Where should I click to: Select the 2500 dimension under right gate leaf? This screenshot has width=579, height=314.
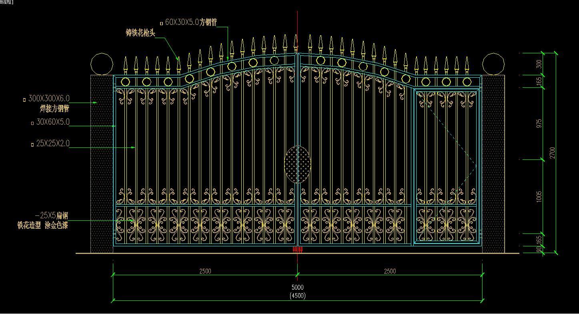(x=390, y=271)
